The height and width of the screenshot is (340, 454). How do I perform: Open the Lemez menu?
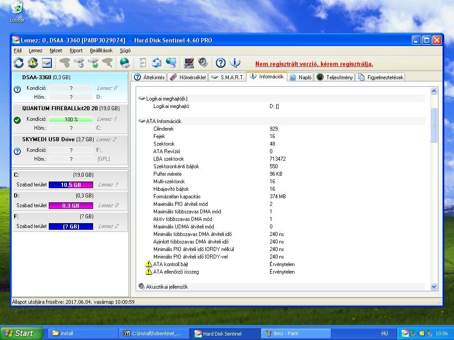pos(35,50)
